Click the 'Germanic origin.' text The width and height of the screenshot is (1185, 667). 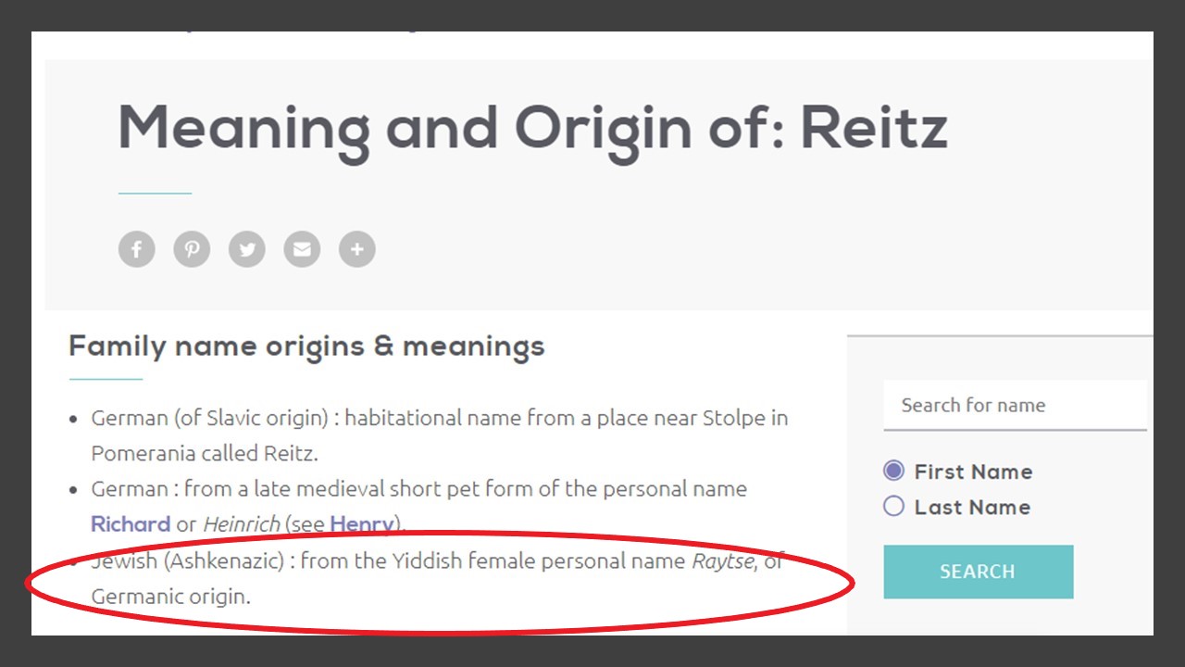click(170, 597)
